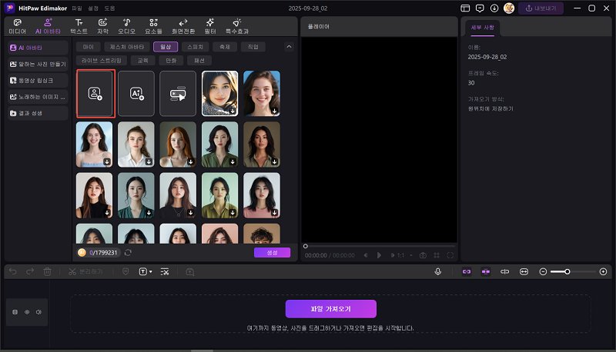Filter avatars by 마이 category
616x352 pixels.
coord(89,47)
